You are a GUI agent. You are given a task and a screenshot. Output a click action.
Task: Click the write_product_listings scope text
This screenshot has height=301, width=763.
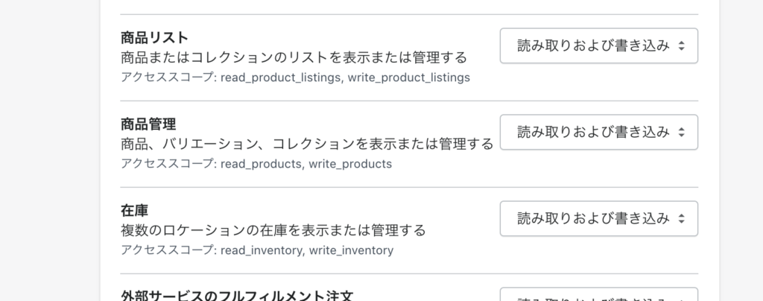tap(409, 77)
